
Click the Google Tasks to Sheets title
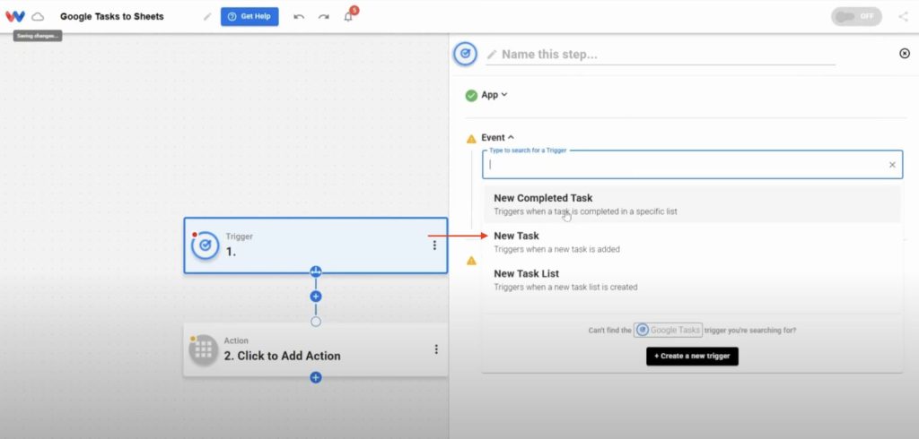click(112, 16)
